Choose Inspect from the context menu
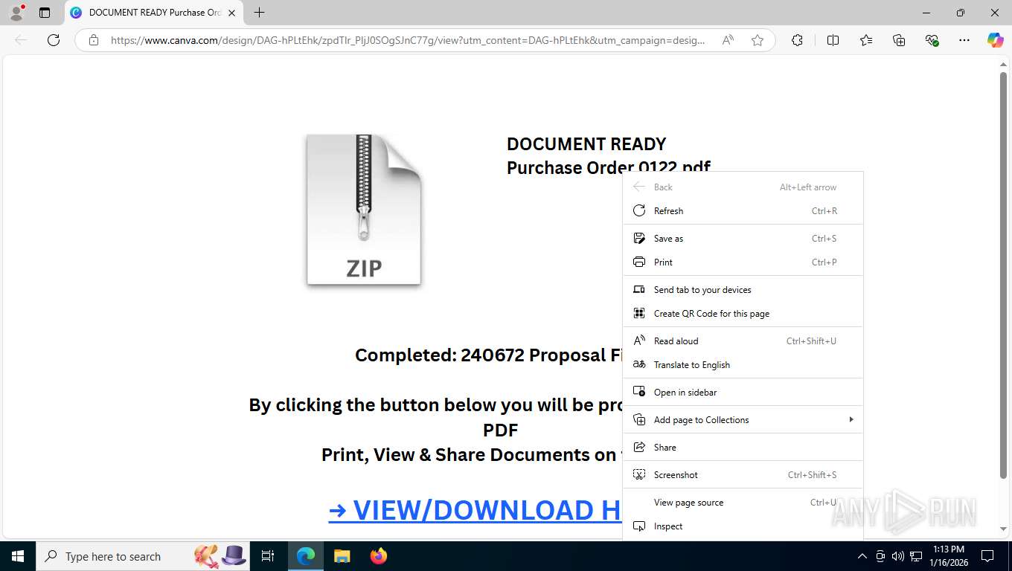The image size is (1012, 571). [x=743, y=526]
